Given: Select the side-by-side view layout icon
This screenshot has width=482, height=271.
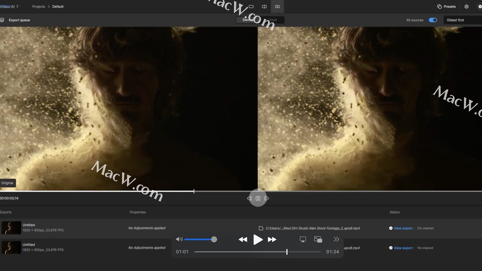Looking at the screenshot, I should pyautogui.click(x=277, y=7).
